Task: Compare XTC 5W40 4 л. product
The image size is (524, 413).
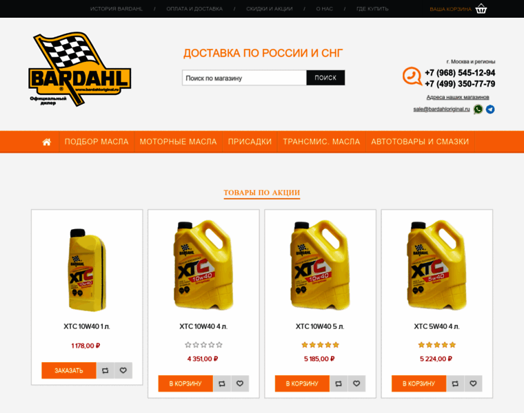Action: 455,383
